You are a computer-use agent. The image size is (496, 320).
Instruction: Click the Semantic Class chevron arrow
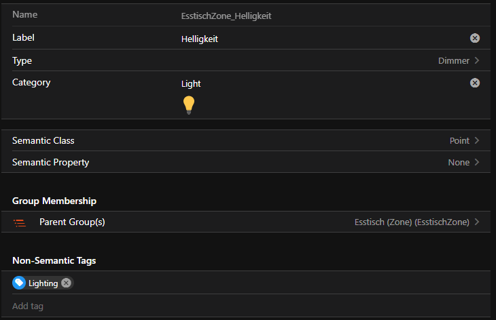coord(477,141)
